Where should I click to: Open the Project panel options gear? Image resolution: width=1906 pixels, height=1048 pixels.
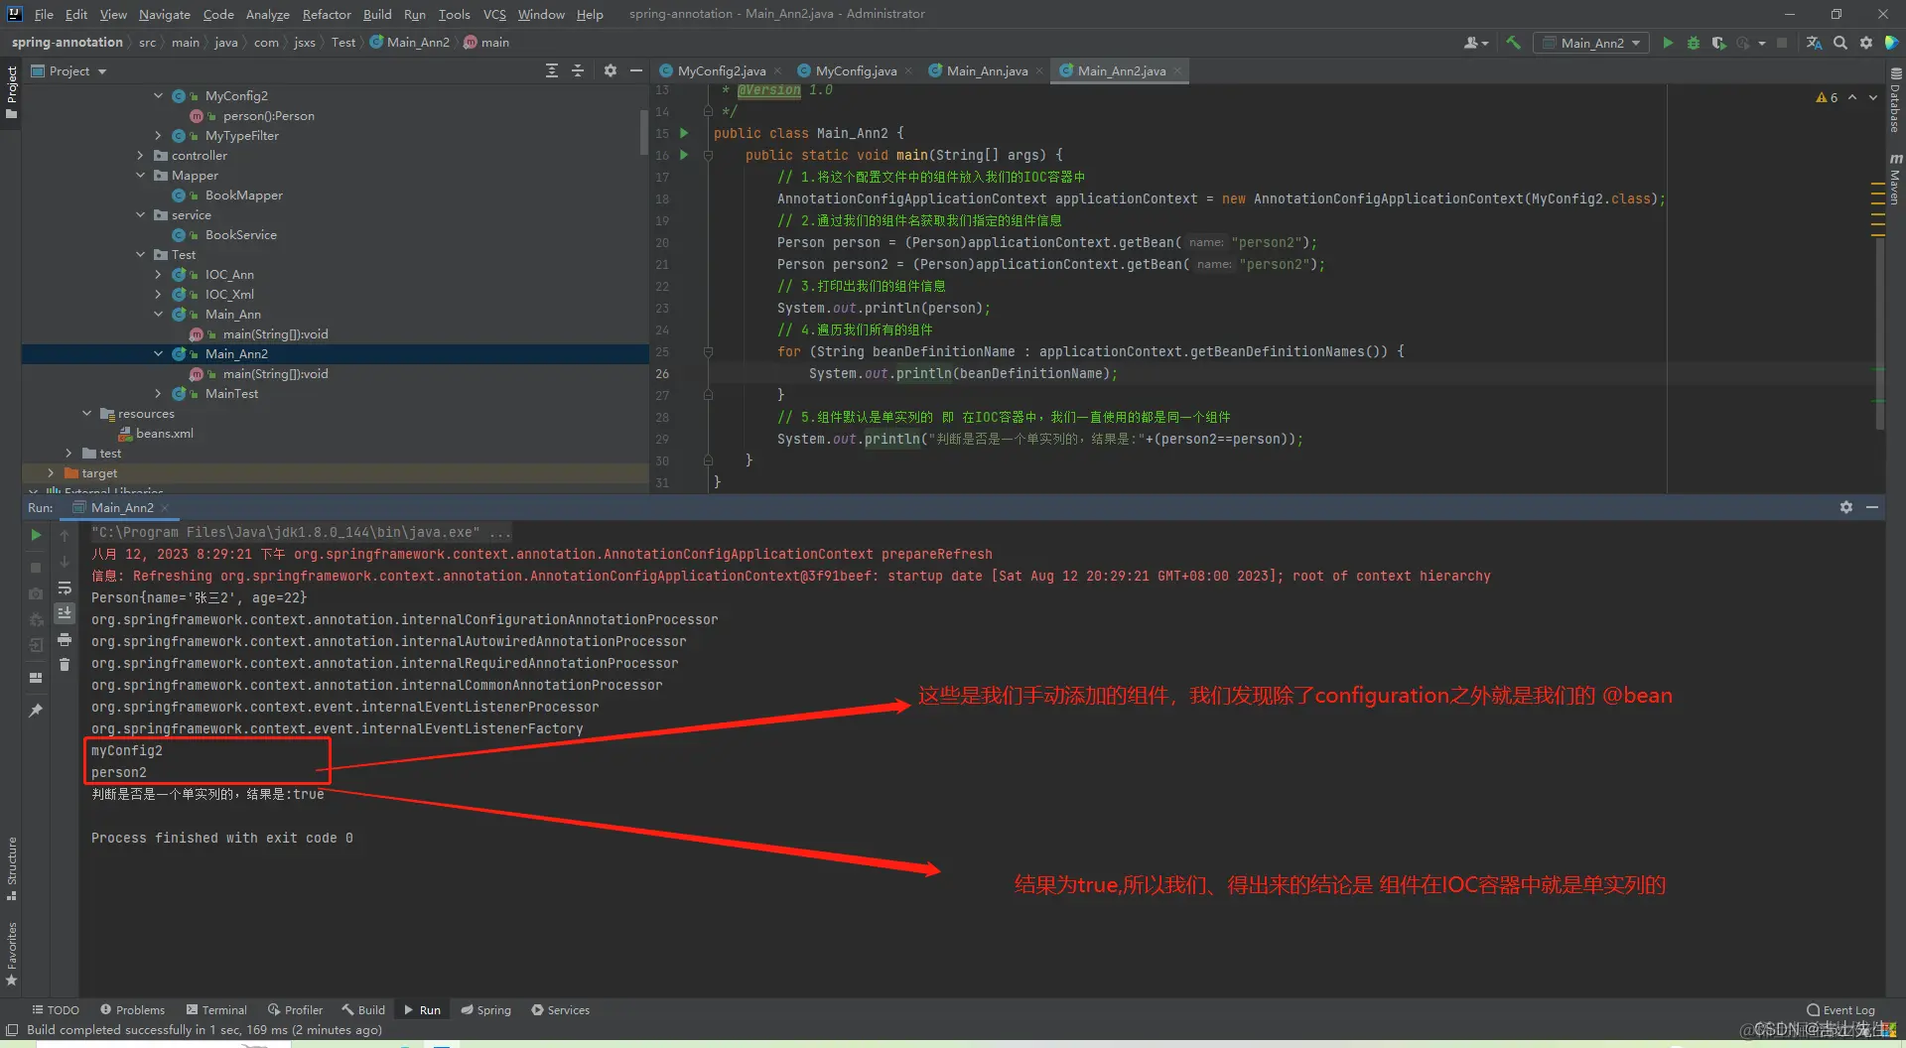click(611, 71)
